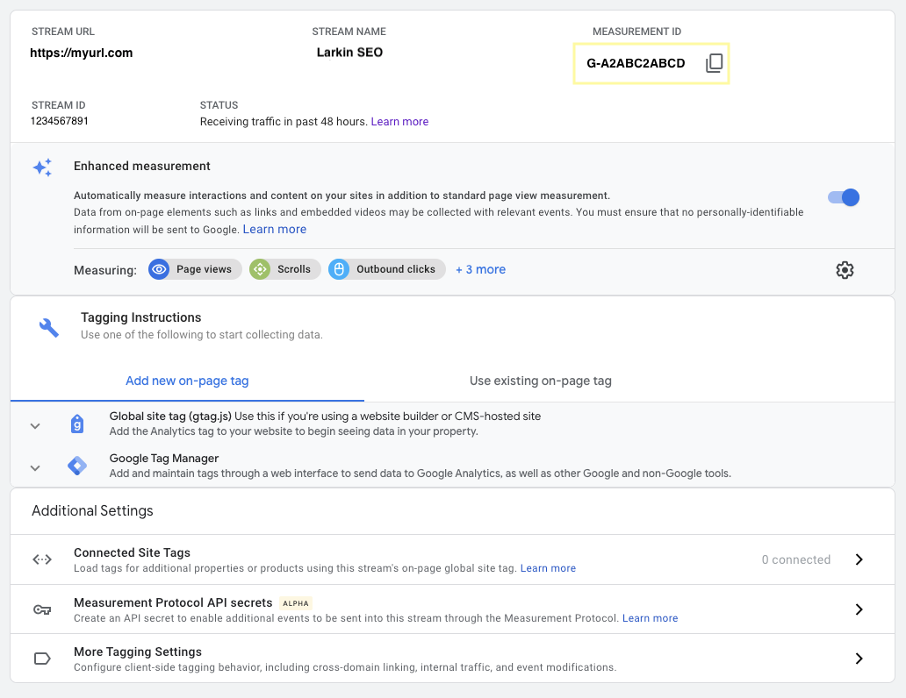Open More Tagging Settings
Screen dimensions: 906x698
tap(859, 658)
